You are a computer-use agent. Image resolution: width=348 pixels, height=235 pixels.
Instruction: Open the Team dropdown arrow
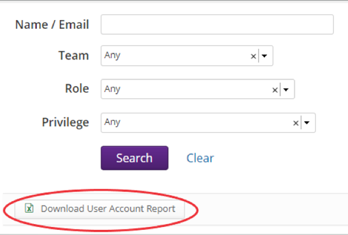264,56
